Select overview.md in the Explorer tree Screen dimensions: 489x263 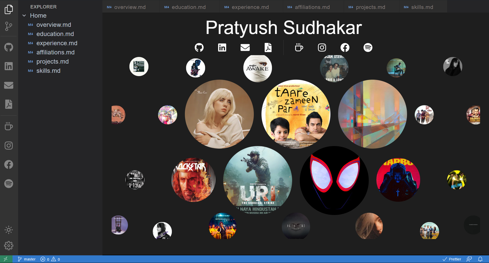point(54,25)
